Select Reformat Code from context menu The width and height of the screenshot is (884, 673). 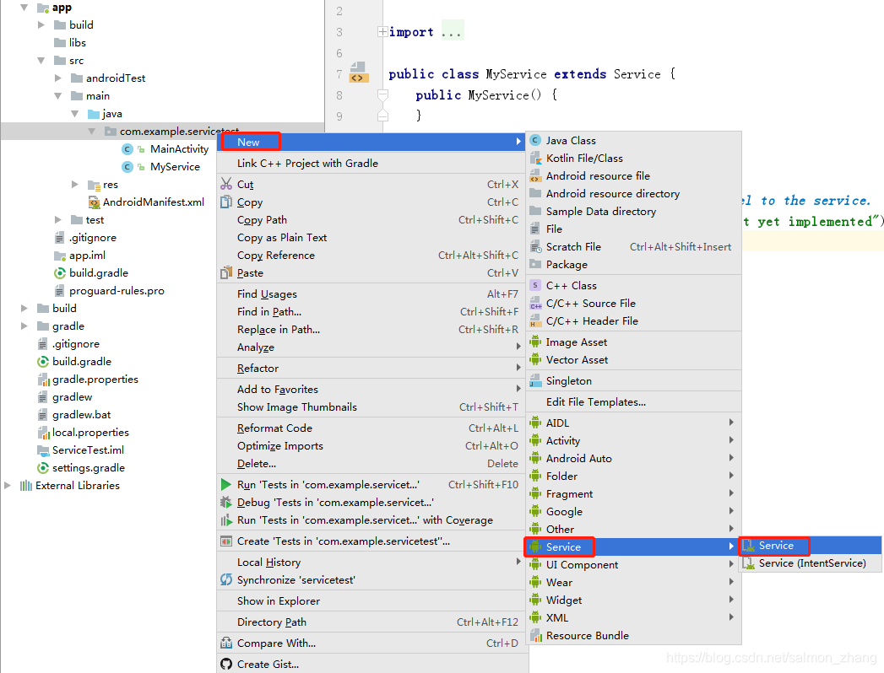[371, 428]
